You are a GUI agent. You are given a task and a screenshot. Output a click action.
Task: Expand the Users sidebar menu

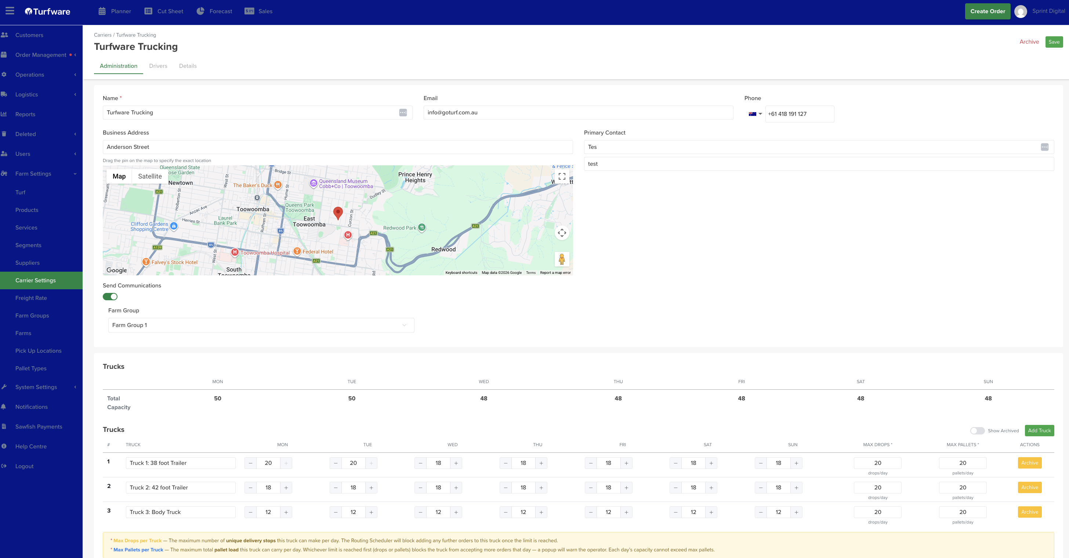[41, 154]
